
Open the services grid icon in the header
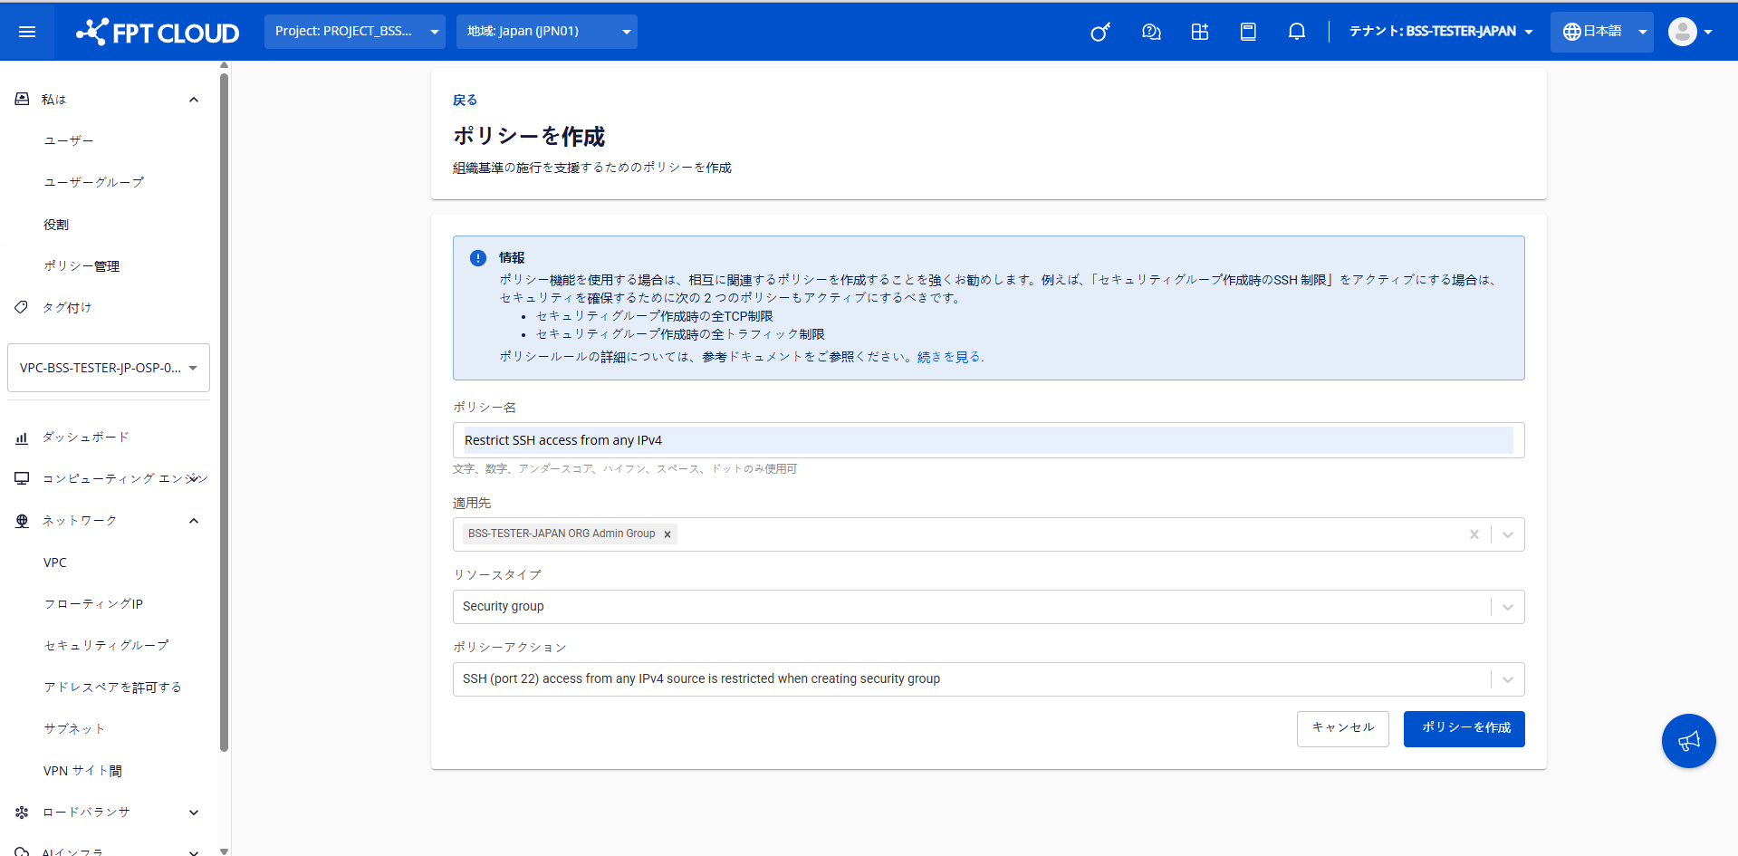click(x=1200, y=32)
